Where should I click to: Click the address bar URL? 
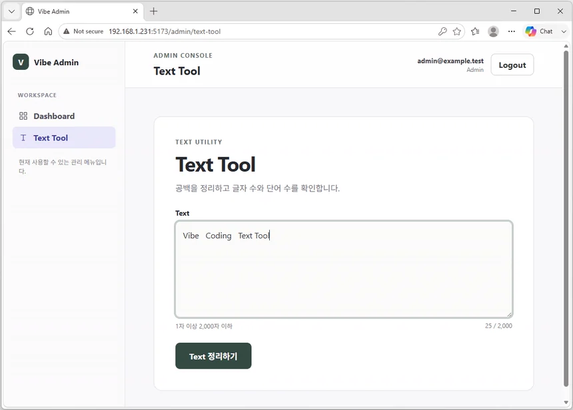tap(165, 31)
